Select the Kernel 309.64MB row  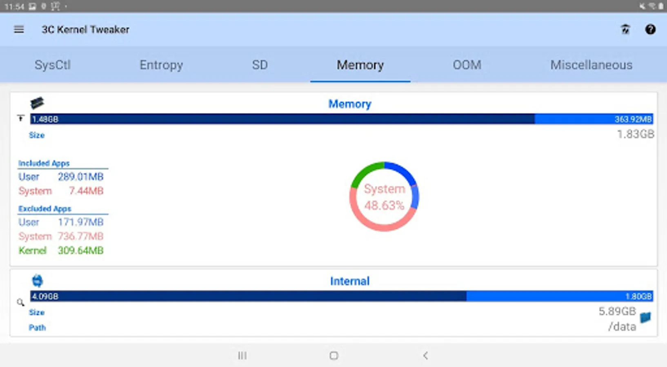[61, 250]
